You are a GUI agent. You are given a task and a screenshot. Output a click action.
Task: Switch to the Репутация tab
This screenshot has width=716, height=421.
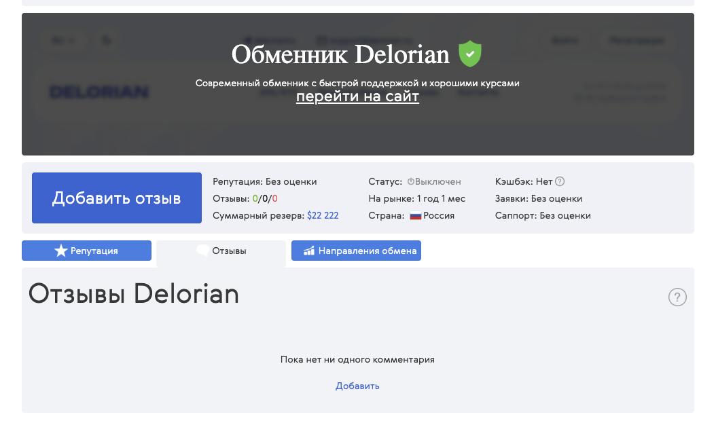pyautogui.click(x=86, y=251)
